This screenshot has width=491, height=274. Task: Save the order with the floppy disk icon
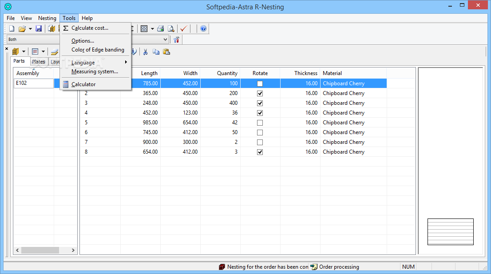point(39,28)
